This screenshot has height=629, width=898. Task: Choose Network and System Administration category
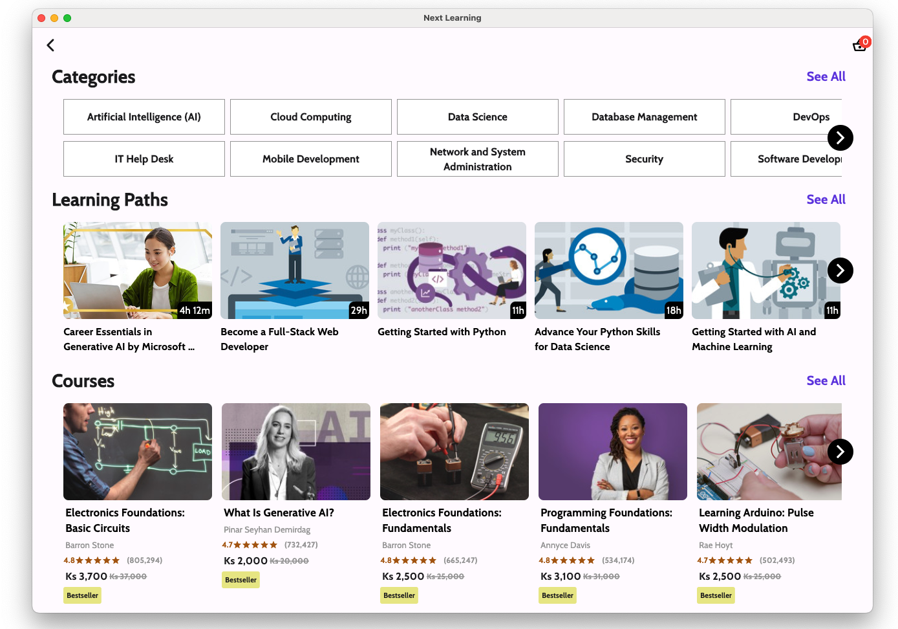tap(478, 159)
